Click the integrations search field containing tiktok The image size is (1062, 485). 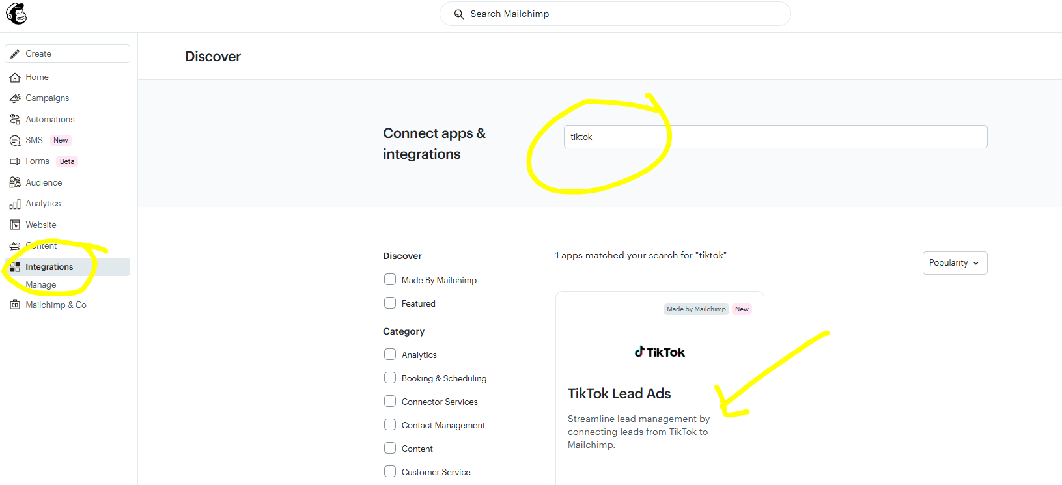coord(776,137)
